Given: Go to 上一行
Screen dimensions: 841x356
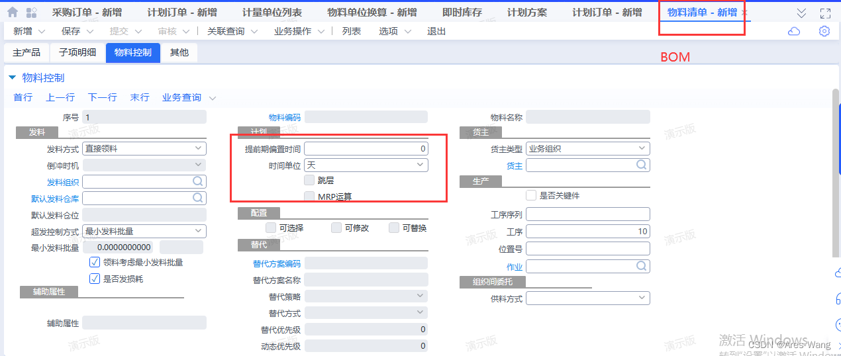Looking at the screenshot, I should (x=60, y=97).
